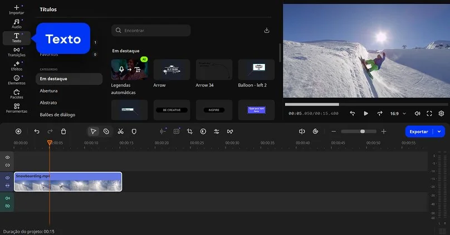
Task: Open the Importar panel in sidebar
Action: pos(17,9)
